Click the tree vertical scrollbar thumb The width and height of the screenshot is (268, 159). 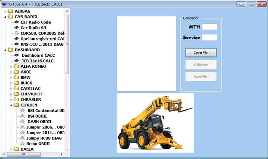coord(67,44)
